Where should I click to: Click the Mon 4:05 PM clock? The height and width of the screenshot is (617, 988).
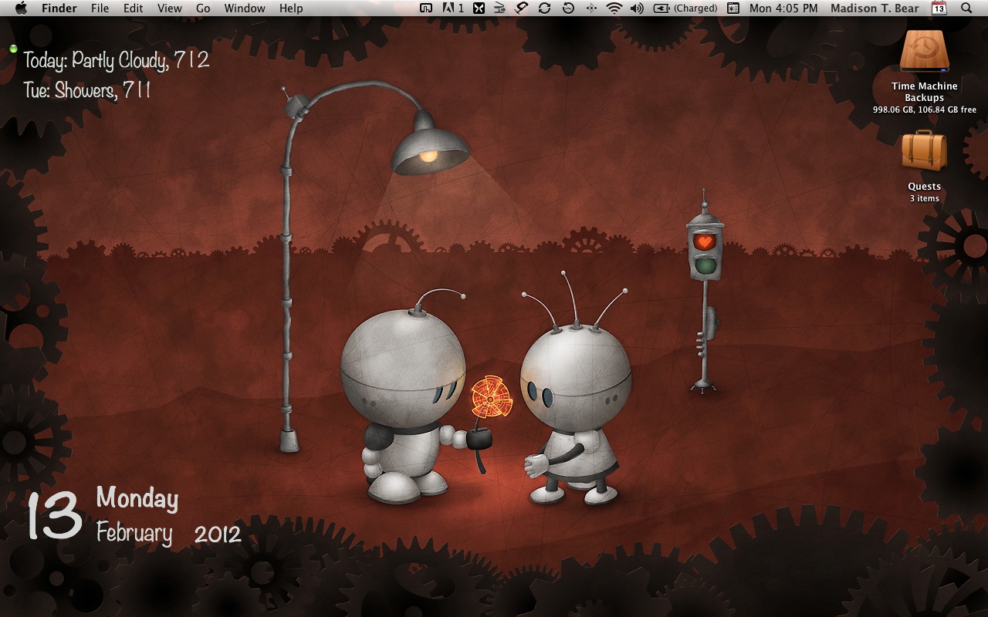tap(783, 8)
